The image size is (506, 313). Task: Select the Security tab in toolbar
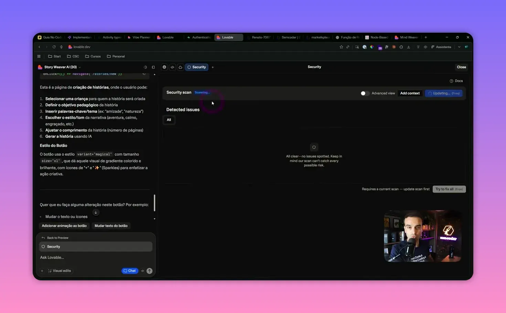[x=197, y=67]
